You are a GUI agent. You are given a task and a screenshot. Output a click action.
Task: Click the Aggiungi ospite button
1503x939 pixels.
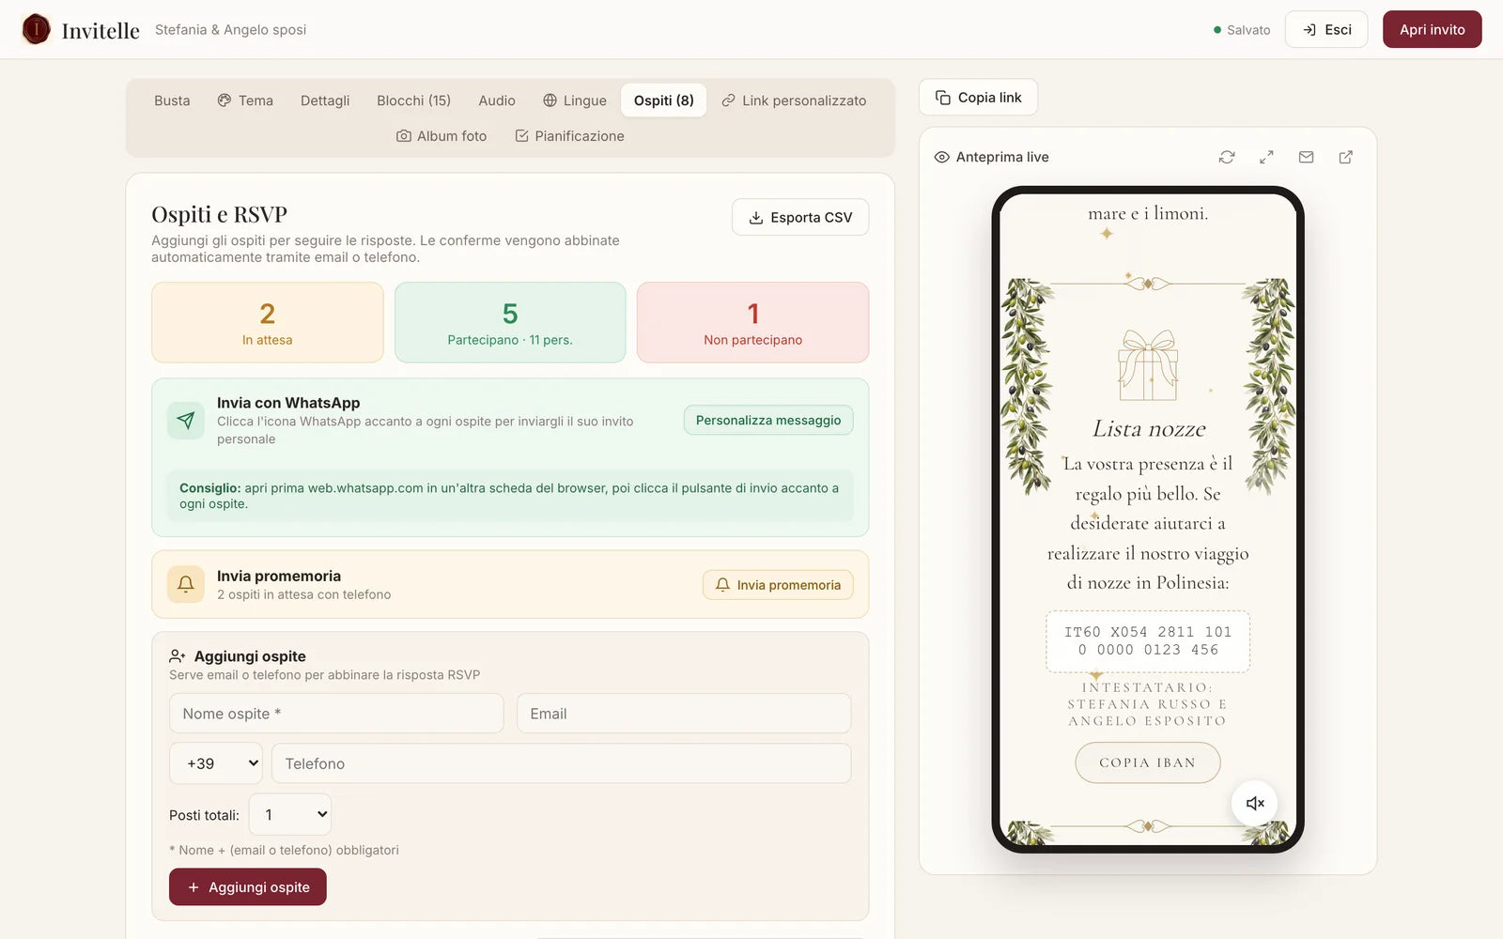248,886
